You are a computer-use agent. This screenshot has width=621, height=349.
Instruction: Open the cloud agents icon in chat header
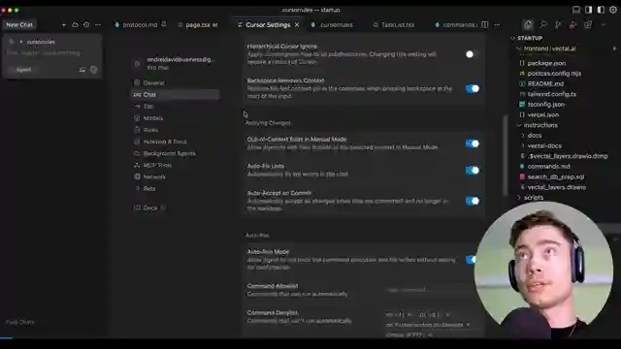click(x=75, y=24)
